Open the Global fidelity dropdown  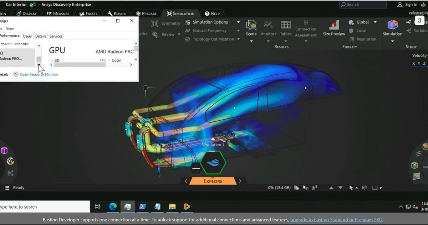[x=375, y=22]
